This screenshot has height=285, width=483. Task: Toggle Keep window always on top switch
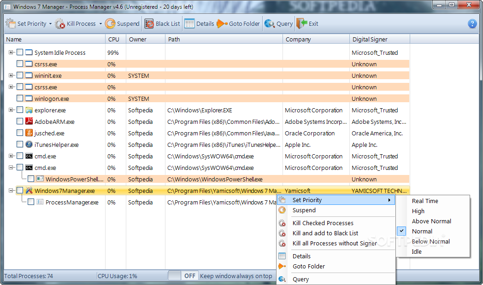(x=183, y=276)
